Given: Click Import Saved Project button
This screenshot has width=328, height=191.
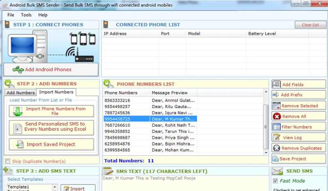Looking at the screenshot, I should tap(51, 144).
